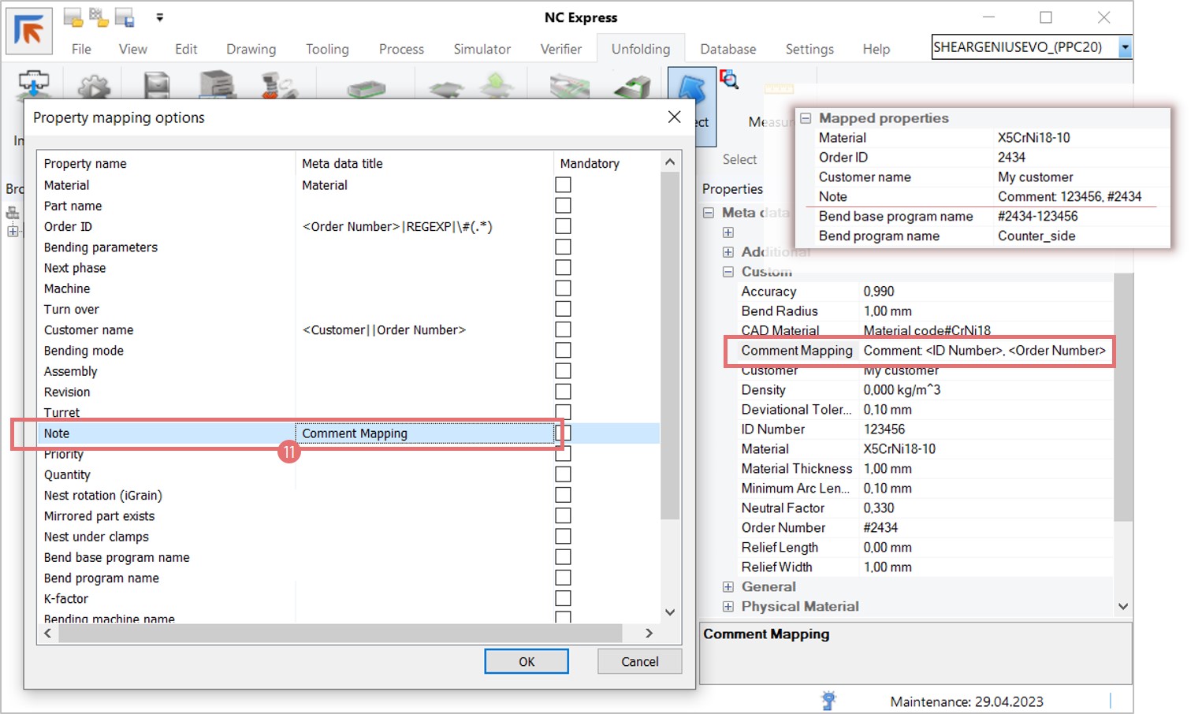Click the save icon in quick access toolbar
This screenshot has width=1202, height=714.
(x=125, y=17)
